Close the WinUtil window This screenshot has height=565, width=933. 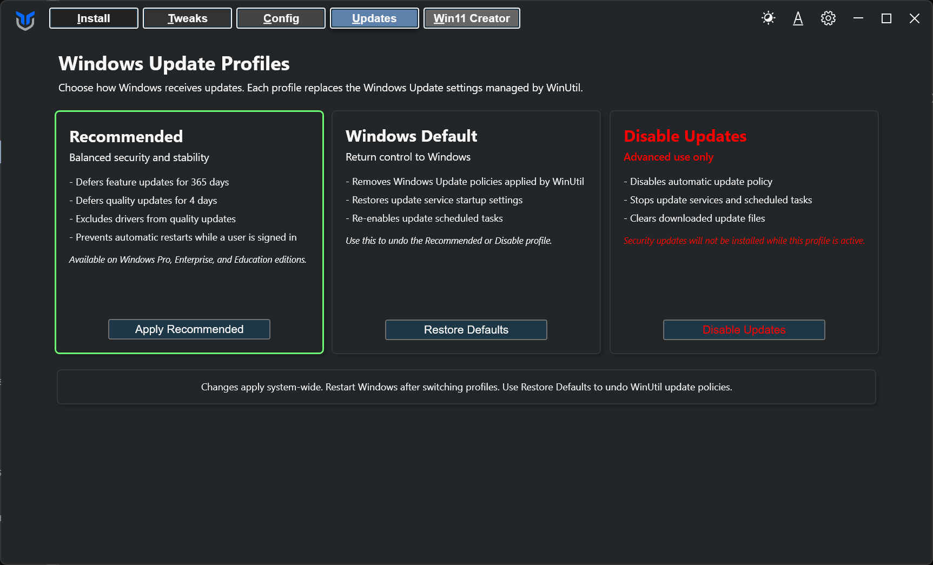915,18
